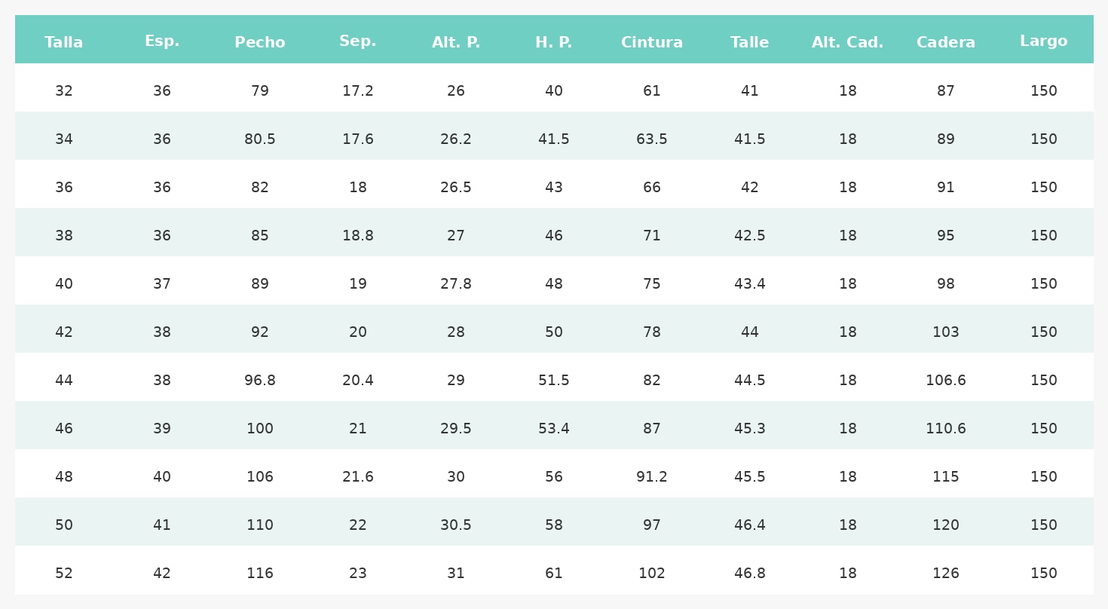Click the 91.2 Cintura cell
Viewport: 1108px width, 609px height.
[x=652, y=477]
